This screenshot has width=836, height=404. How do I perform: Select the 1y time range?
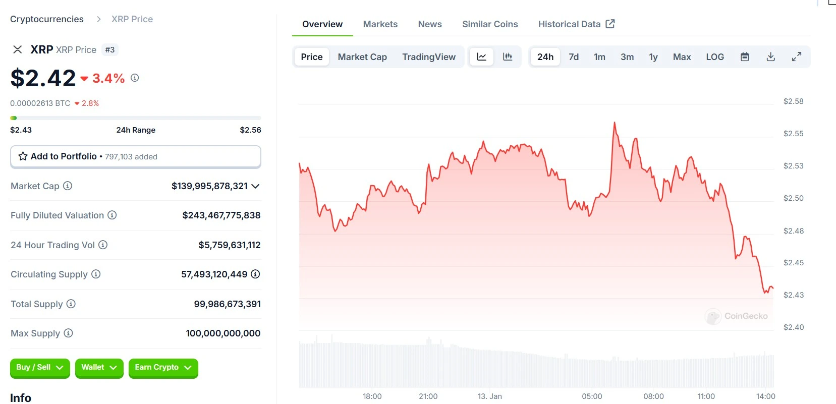[x=653, y=57]
